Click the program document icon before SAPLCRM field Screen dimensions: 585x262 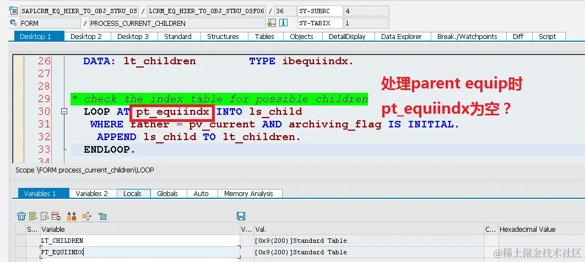[13, 11]
